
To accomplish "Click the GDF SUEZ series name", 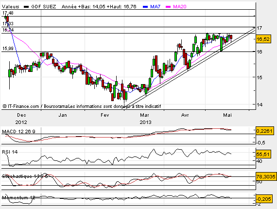I will (x=43, y=7).
